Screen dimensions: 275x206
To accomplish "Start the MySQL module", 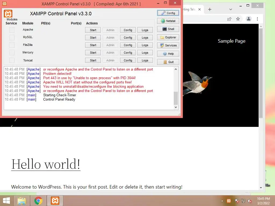I will 93,38.
